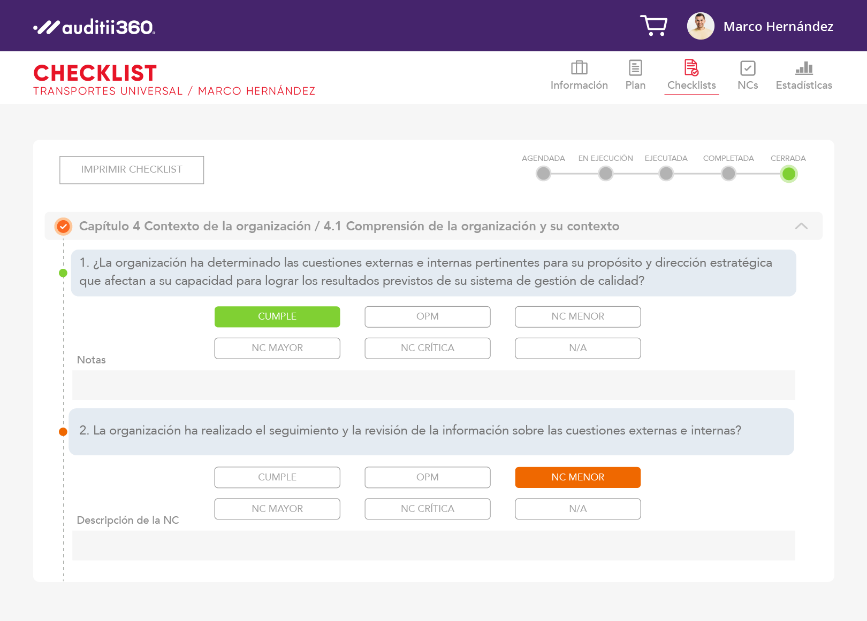The width and height of the screenshot is (867, 621).
Task: Toggle Capítulo 4 Contexto de la organización header
Action: [x=349, y=226]
